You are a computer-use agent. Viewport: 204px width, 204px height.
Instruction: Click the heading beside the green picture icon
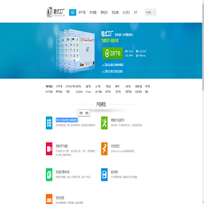point(62,172)
